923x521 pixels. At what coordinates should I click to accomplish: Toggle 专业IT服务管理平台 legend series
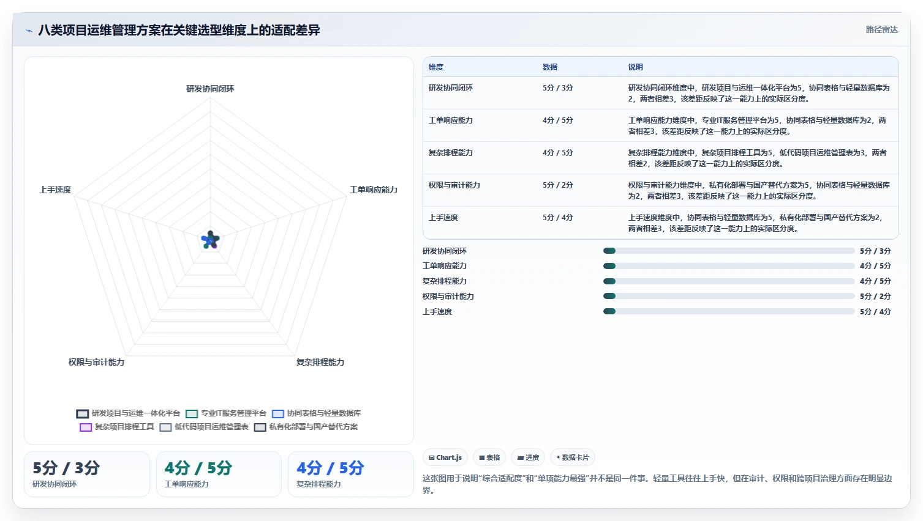(x=227, y=413)
